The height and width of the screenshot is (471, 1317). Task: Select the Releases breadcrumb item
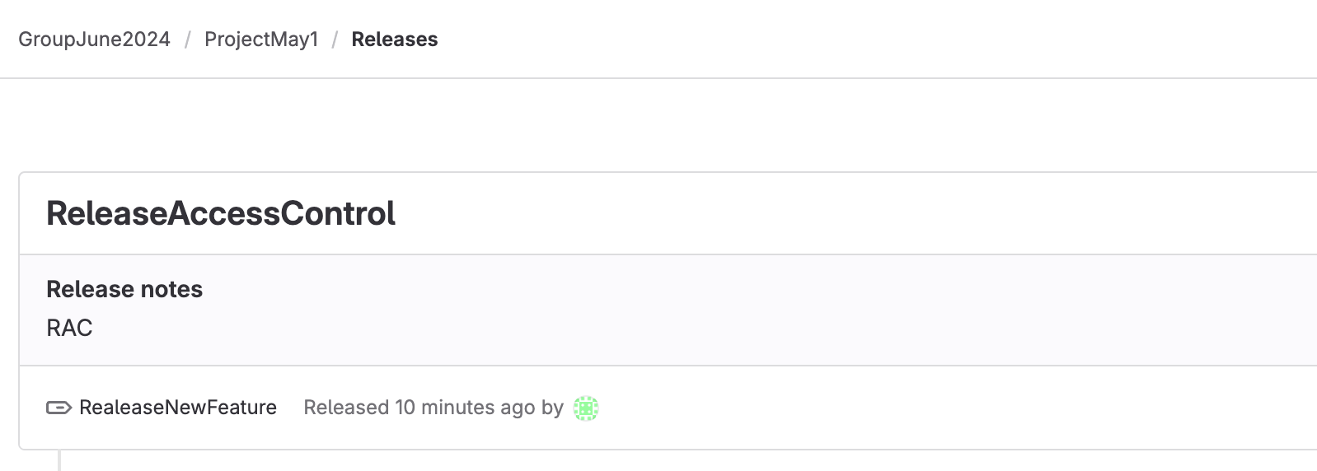[x=394, y=40]
